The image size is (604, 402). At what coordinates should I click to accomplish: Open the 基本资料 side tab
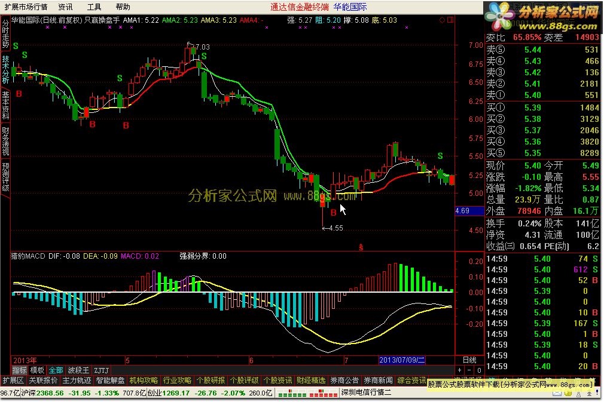(5, 105)
